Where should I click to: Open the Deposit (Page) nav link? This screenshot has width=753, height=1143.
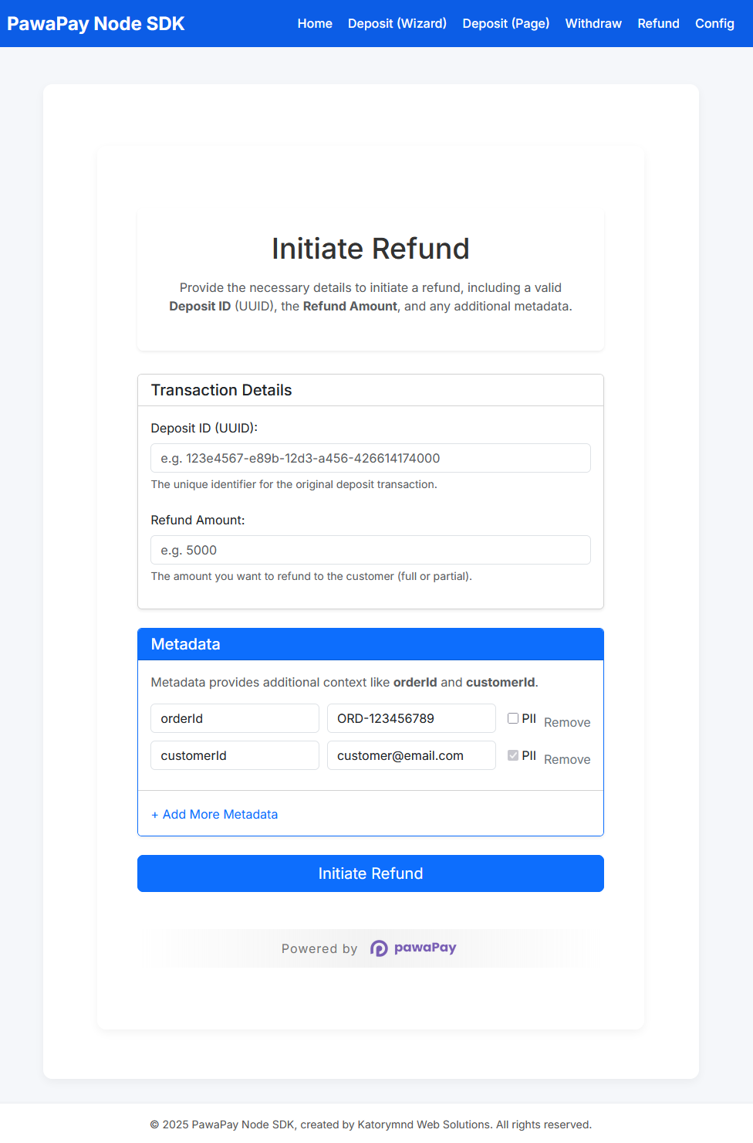click(x=506, y=24)
